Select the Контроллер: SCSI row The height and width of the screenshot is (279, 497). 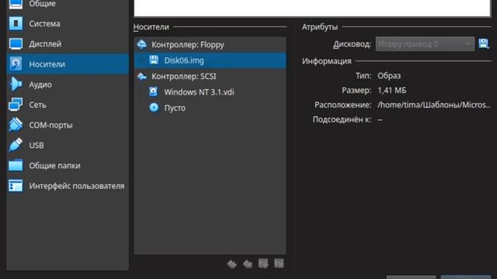(210, 76)
